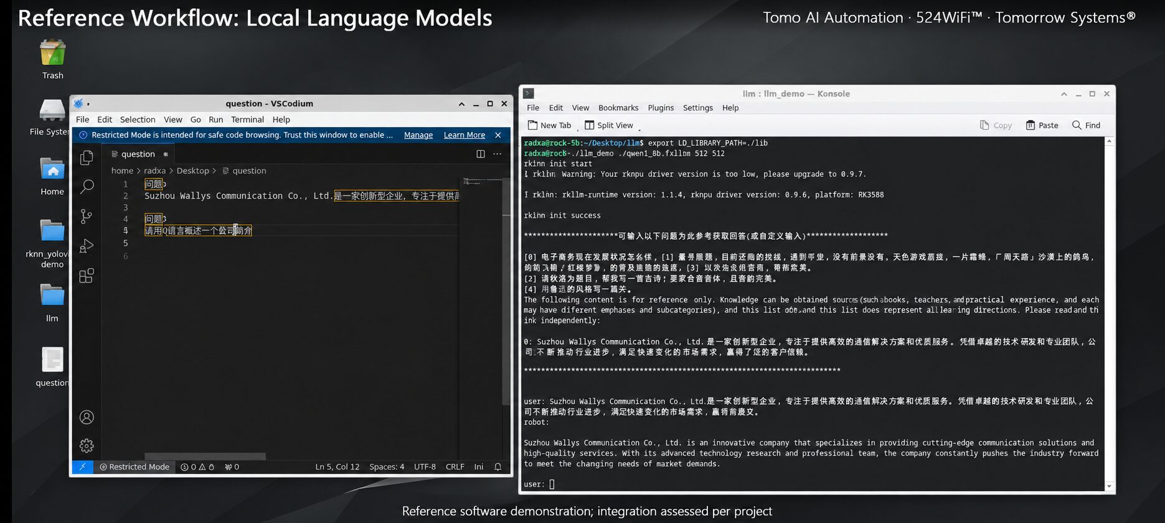Open the Search view in VSCodium
This screenshot has width=1165, height=523.
point(87,186)
